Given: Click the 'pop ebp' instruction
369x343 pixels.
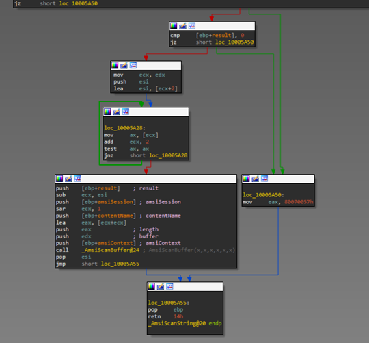Looking at the screenshot, I should click(x=165, y=309).
